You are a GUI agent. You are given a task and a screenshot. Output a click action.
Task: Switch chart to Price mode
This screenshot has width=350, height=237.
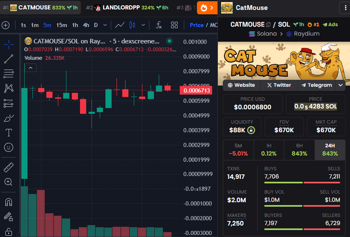(197, 25)
